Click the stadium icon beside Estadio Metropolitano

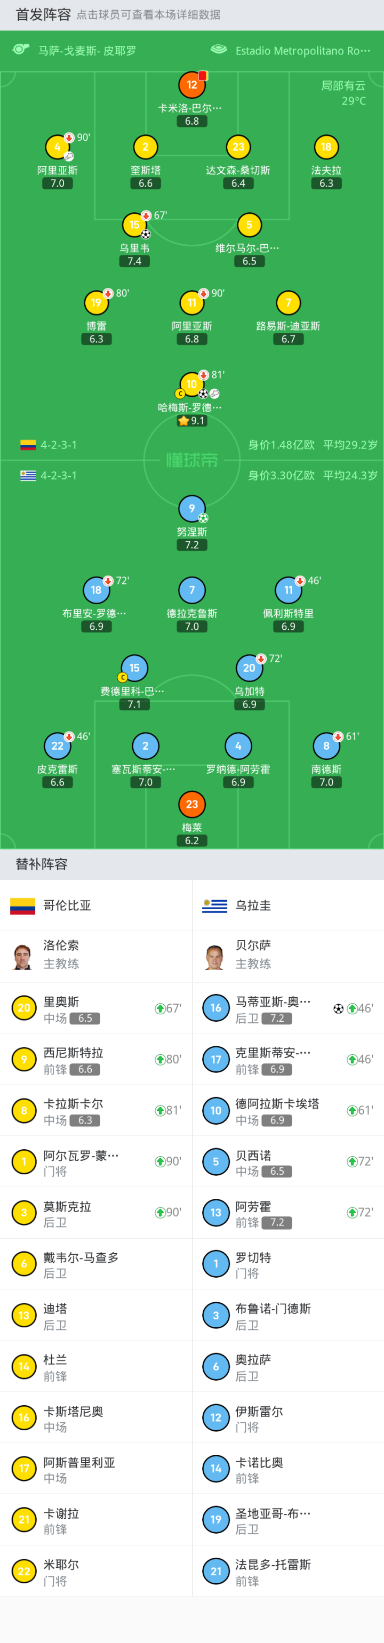(x=219, y=50)
